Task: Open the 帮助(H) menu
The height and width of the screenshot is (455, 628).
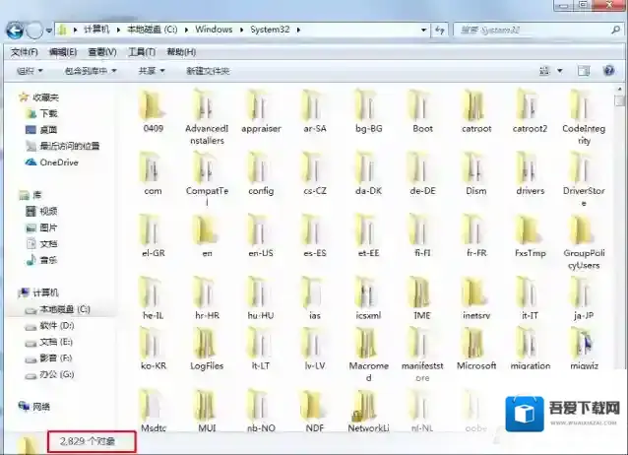Action: point(181,52)
